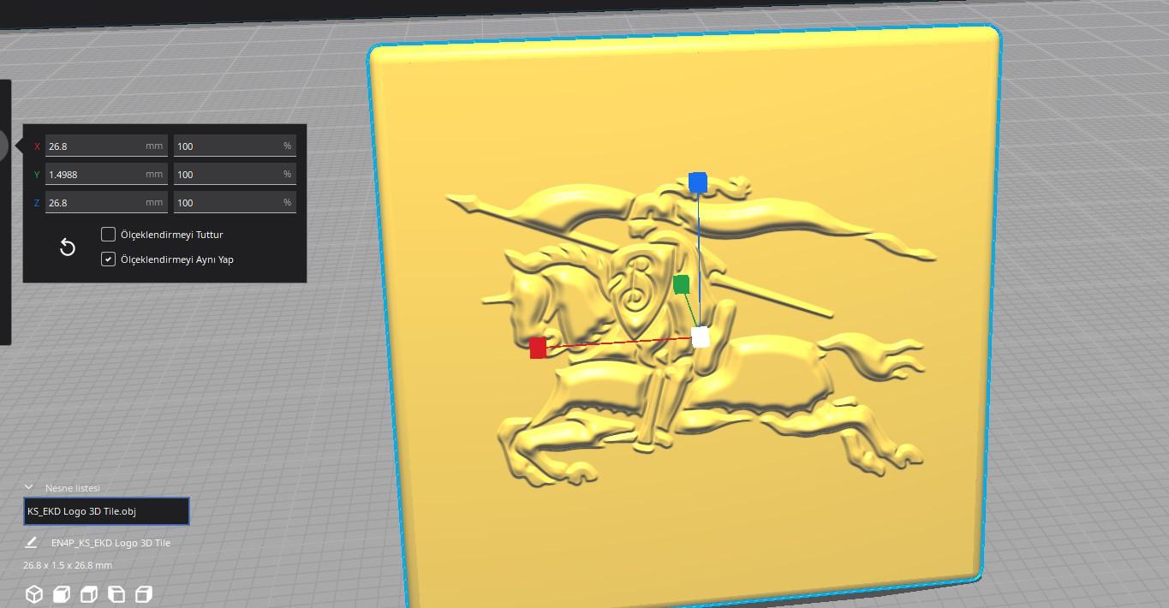Click the red X-axis scale handle
Viewport: 1169px width, 608px height.
tap(538, 348)
